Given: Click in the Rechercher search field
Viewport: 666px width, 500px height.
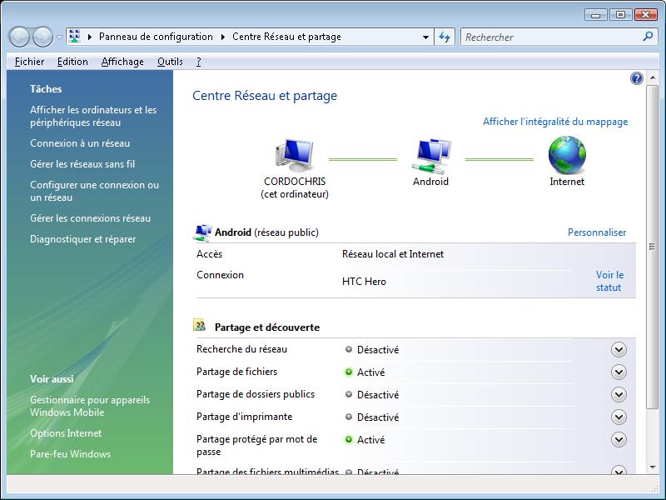Looking at the screenshot, I should coord(549,37).
